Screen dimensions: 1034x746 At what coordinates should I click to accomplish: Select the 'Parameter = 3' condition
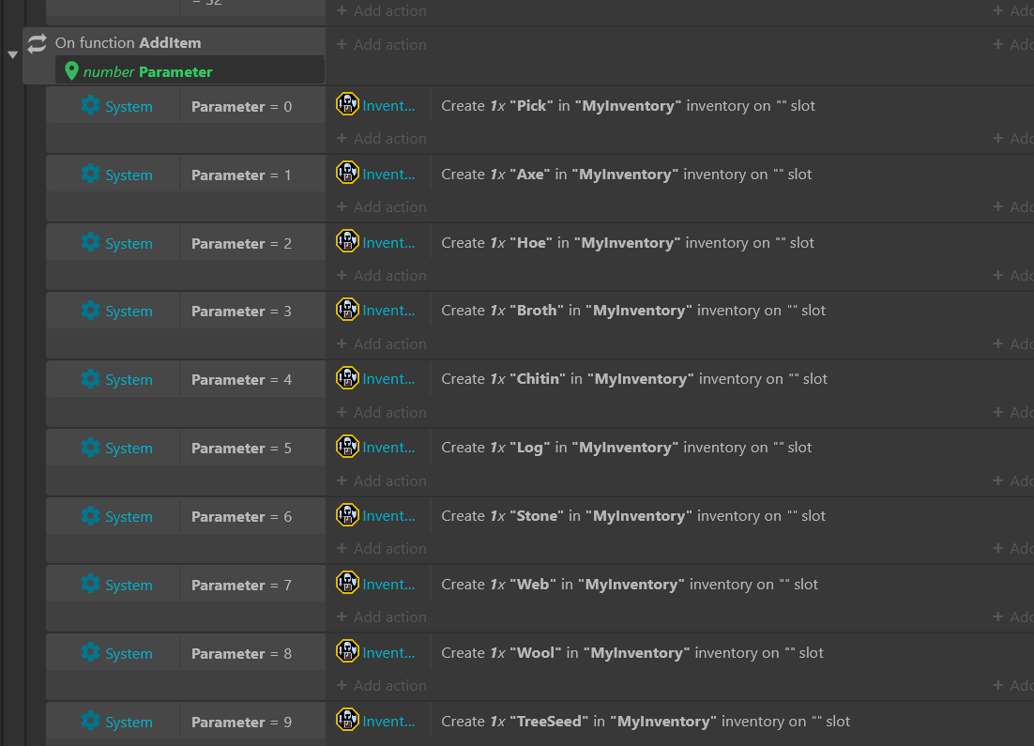pyautogui.click(x=241, y=312)
